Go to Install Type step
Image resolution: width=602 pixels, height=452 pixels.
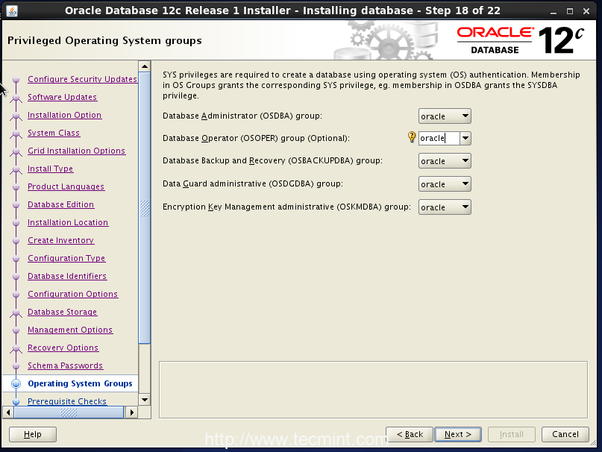click(50, 169)
